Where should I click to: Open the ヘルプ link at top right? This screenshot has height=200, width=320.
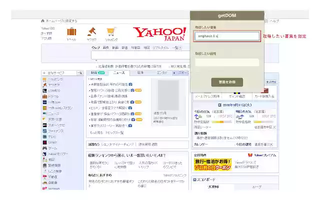click(274, 21)
